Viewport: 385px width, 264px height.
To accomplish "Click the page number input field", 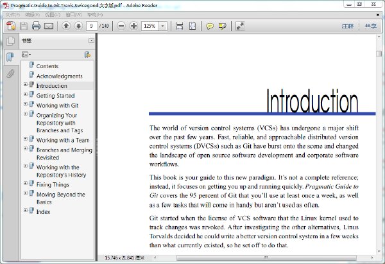I will coord(91,26).
